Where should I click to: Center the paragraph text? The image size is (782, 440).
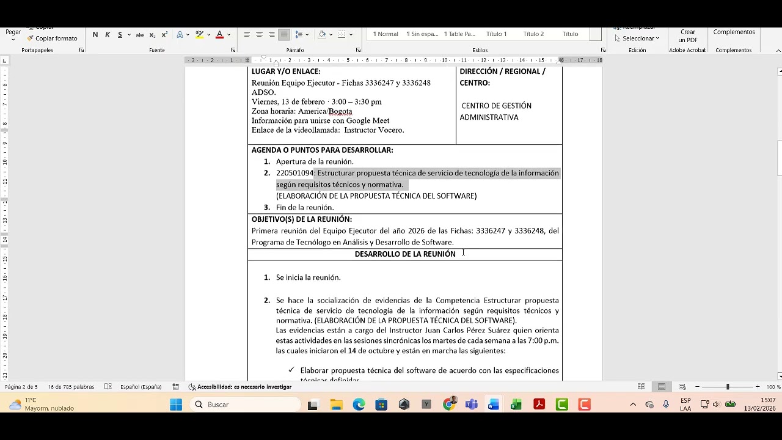(259, 35)
